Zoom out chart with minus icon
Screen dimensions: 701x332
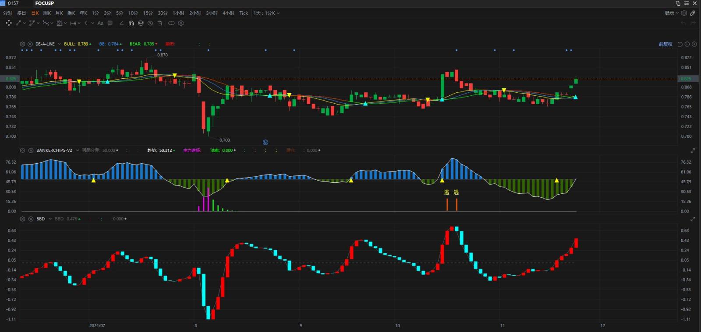pos(687,44)
